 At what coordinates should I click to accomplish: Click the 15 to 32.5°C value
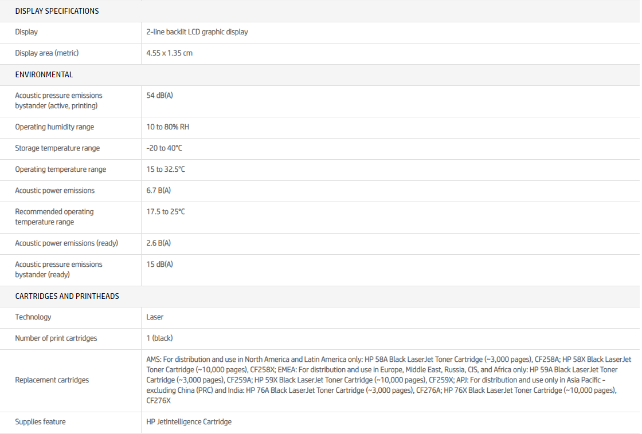click(166, 169)
